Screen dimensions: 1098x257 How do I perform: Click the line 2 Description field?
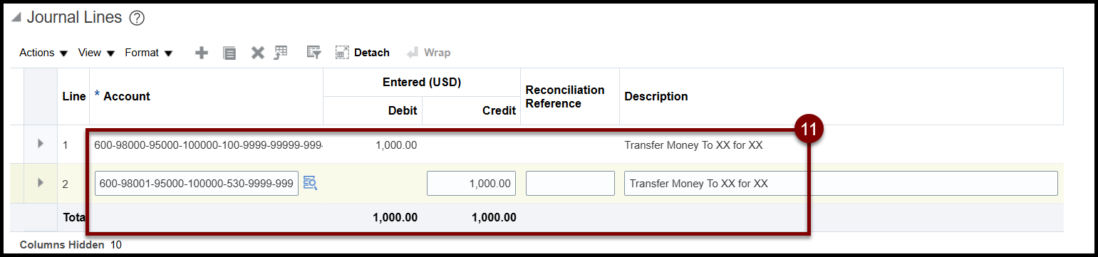(841, 184)
